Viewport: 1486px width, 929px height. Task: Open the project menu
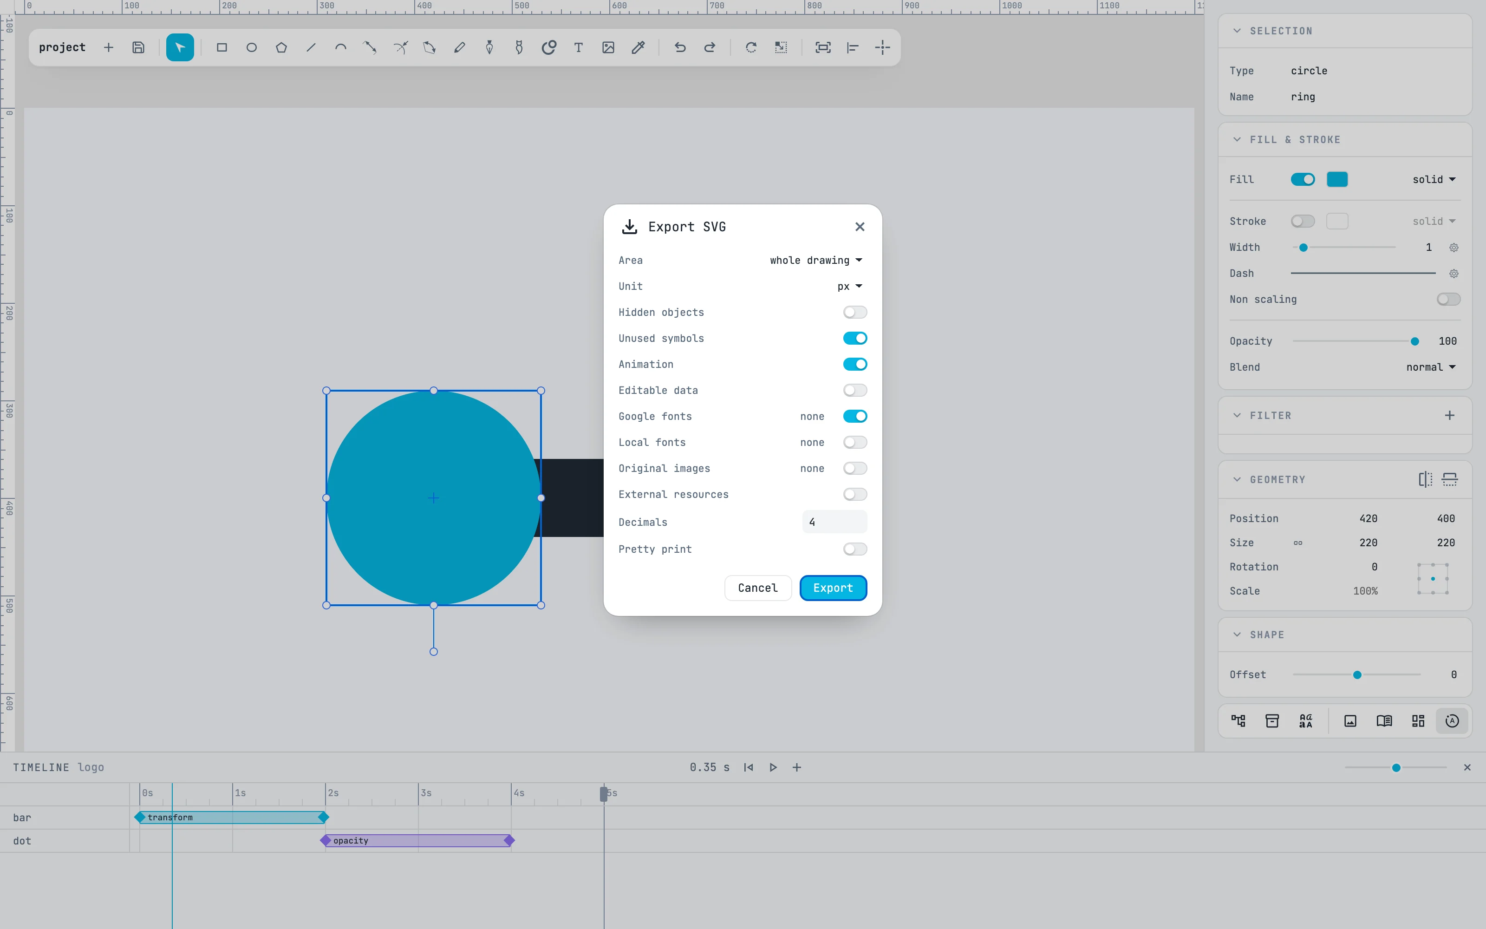(62, 47)
